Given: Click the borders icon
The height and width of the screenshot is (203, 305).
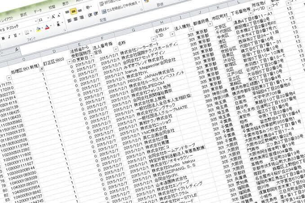Looking at the screenshot, I should click(x=27, y=32).
